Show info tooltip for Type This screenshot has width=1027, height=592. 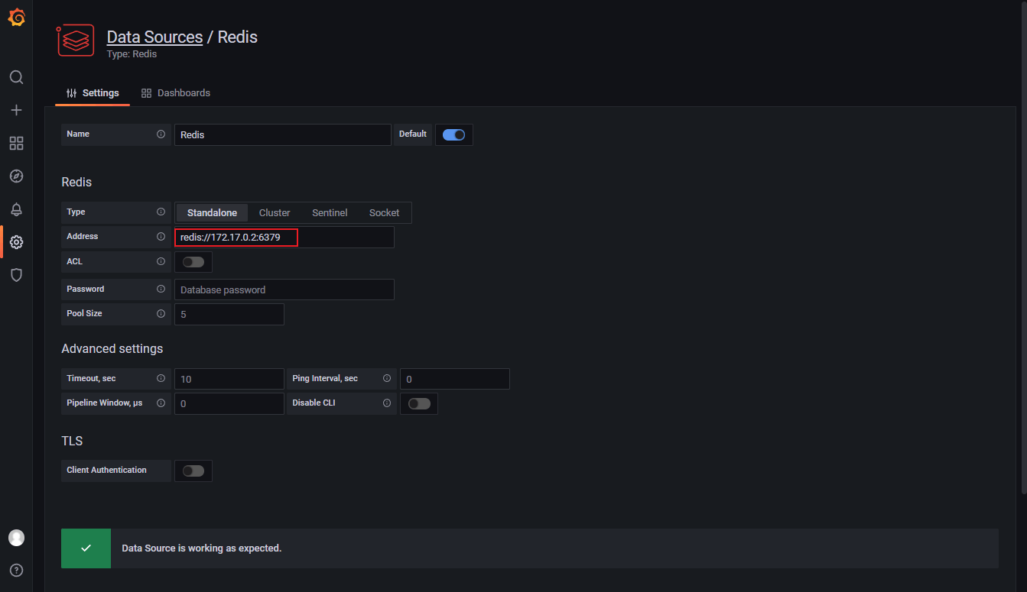(161, 212)
